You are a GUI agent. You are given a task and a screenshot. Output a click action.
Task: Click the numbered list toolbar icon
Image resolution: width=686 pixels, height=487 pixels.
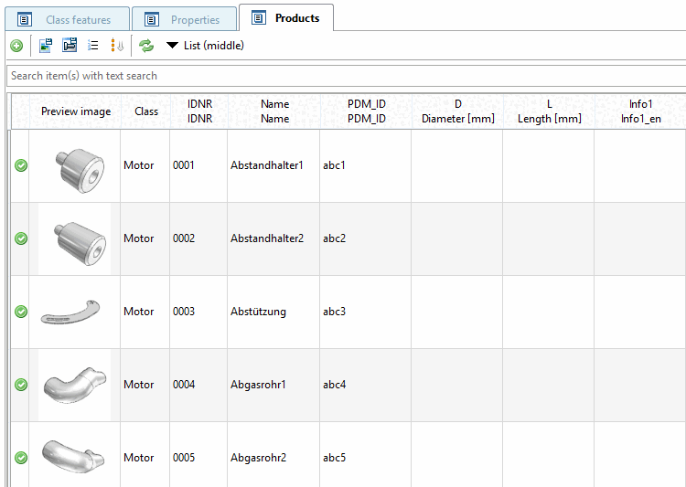click(x=93, y=45)
